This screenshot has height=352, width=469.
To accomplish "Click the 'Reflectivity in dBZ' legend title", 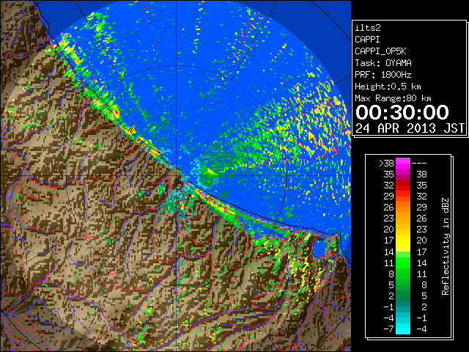I will 446,246.
